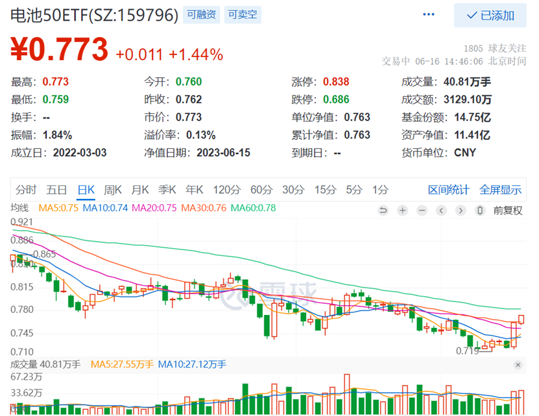Zoom out chart with minus icon
This screenshot has height=416, width=539.
click(x=422, y=210)
